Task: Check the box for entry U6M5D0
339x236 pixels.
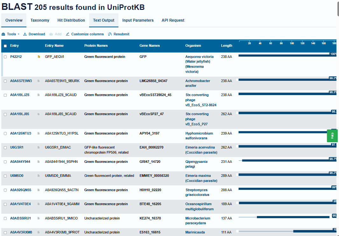Action: (5, 176)
